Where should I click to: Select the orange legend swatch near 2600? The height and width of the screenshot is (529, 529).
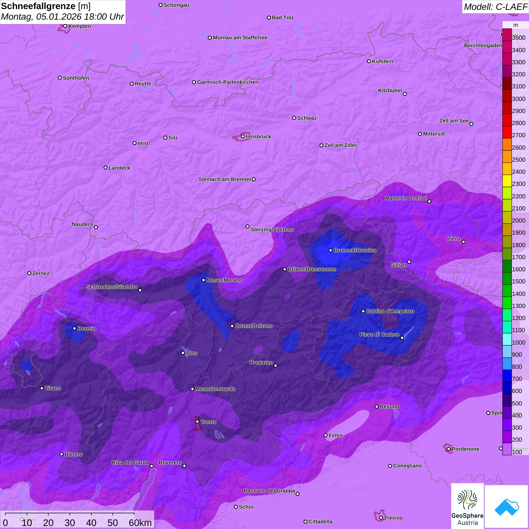coord(507,144)
